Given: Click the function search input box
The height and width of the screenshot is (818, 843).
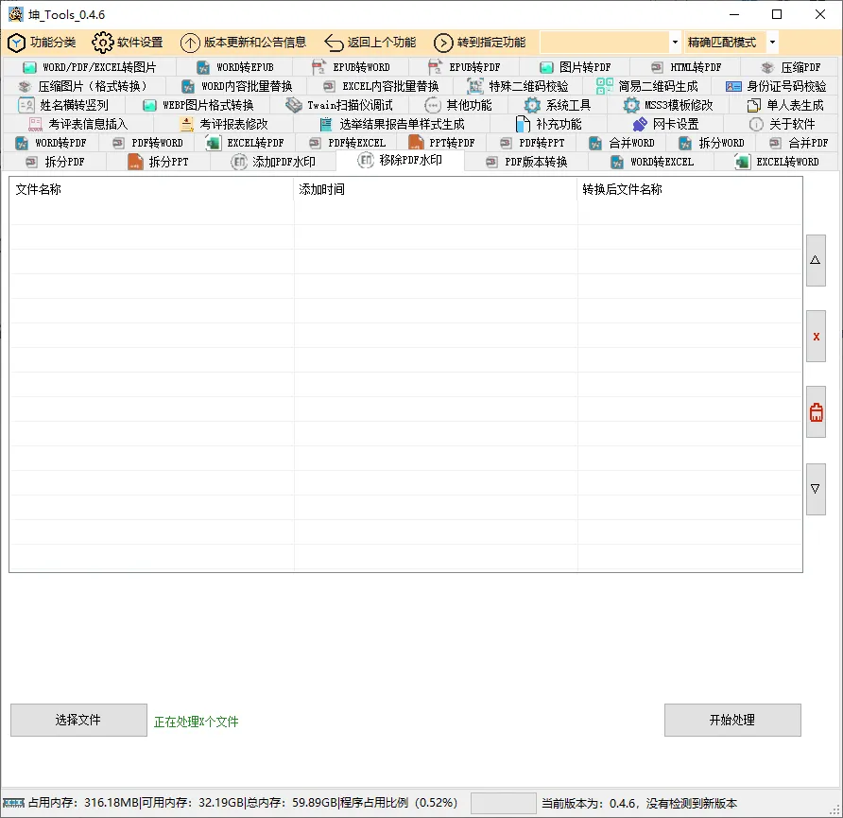Looking at the screenshot, I should (604, 43).
